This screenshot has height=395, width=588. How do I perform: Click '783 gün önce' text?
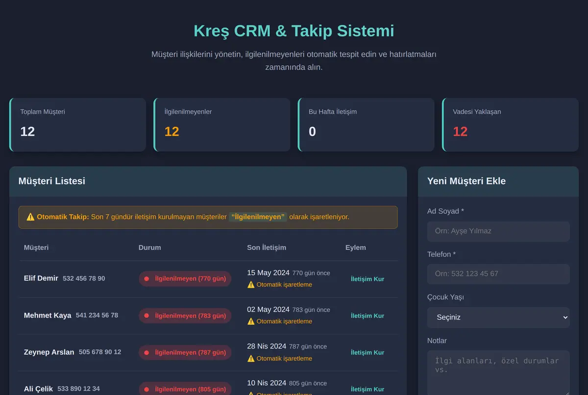[x=311, y=310]
